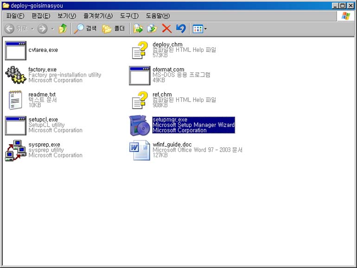
Task: Click the oformat.com file name
Action: coord(168,70)
